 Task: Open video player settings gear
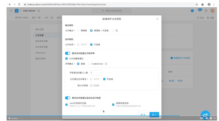pos(211,118)
